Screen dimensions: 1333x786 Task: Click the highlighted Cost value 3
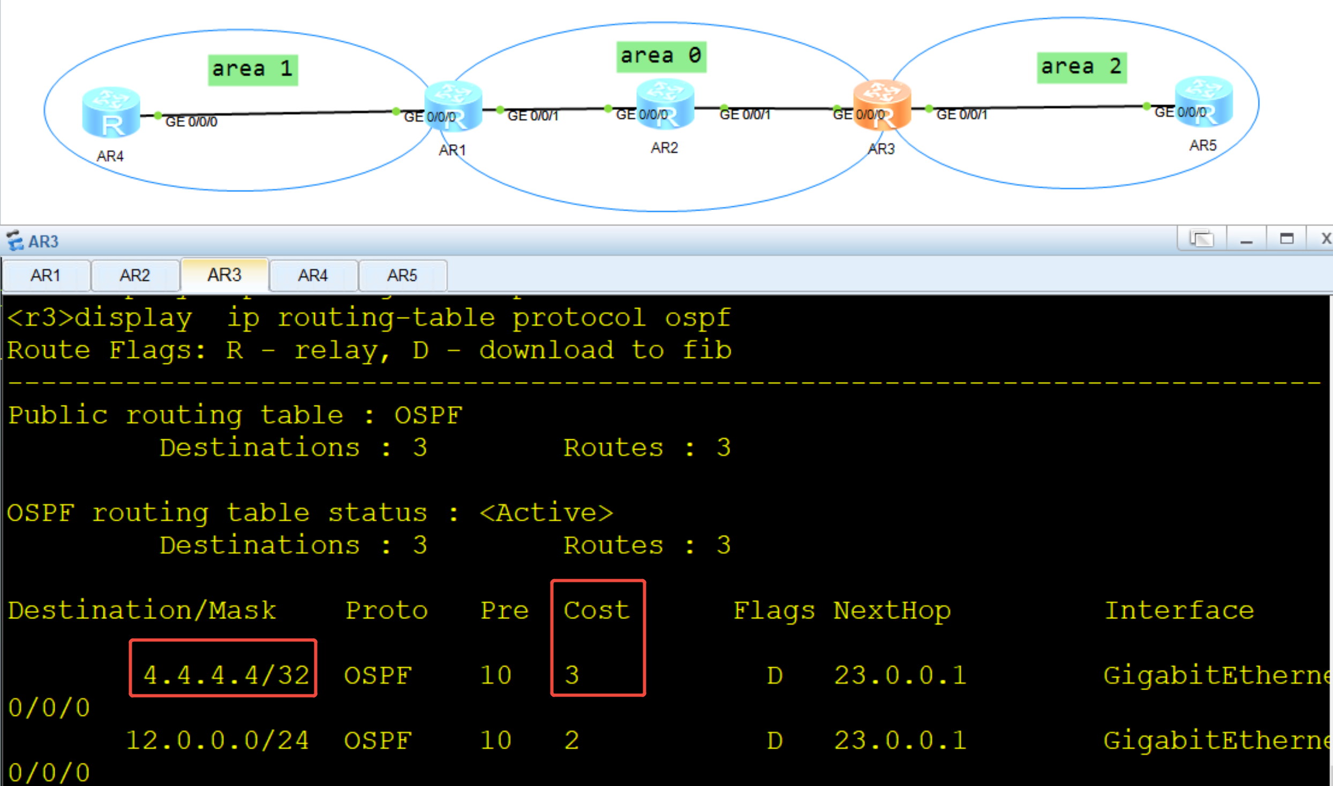click(573, 674)
